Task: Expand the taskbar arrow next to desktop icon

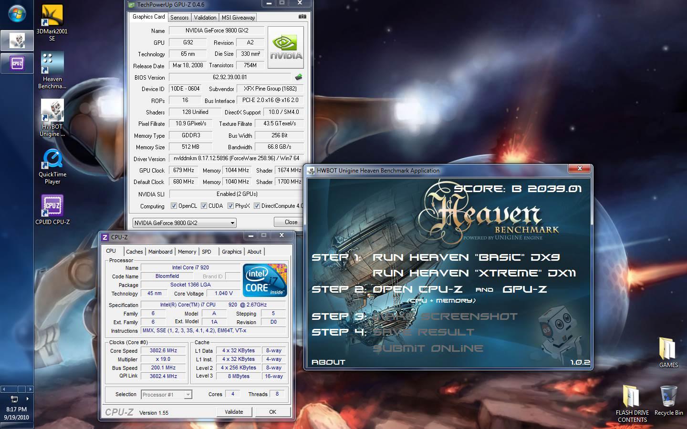Action: (x=27, y=398)
